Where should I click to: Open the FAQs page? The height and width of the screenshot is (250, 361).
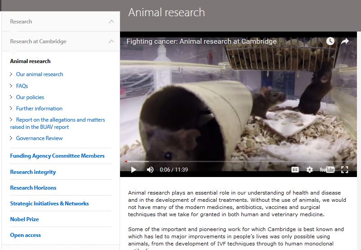pos(22,86)
